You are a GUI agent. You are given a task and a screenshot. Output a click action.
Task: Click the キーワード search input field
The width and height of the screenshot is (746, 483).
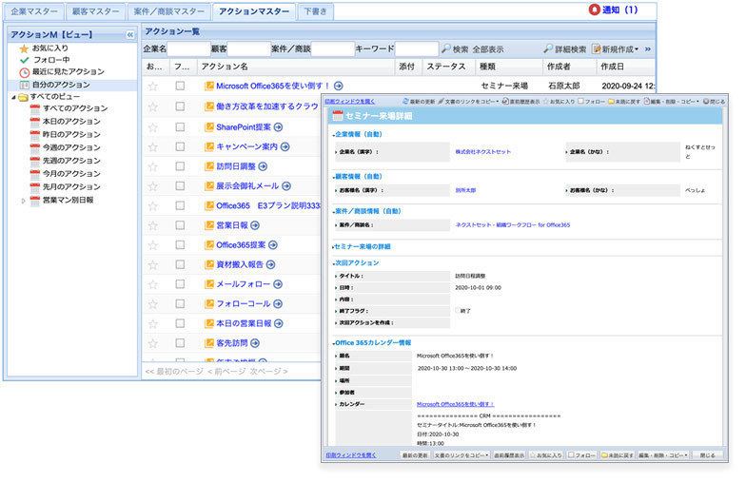click(417, 48)
